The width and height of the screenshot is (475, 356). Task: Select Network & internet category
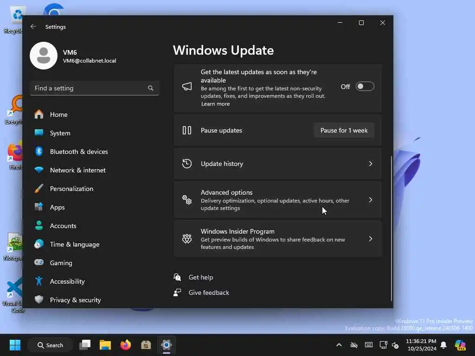[95, 170]
